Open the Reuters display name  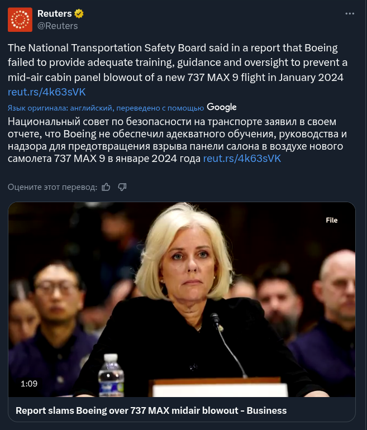click(54, 13)
